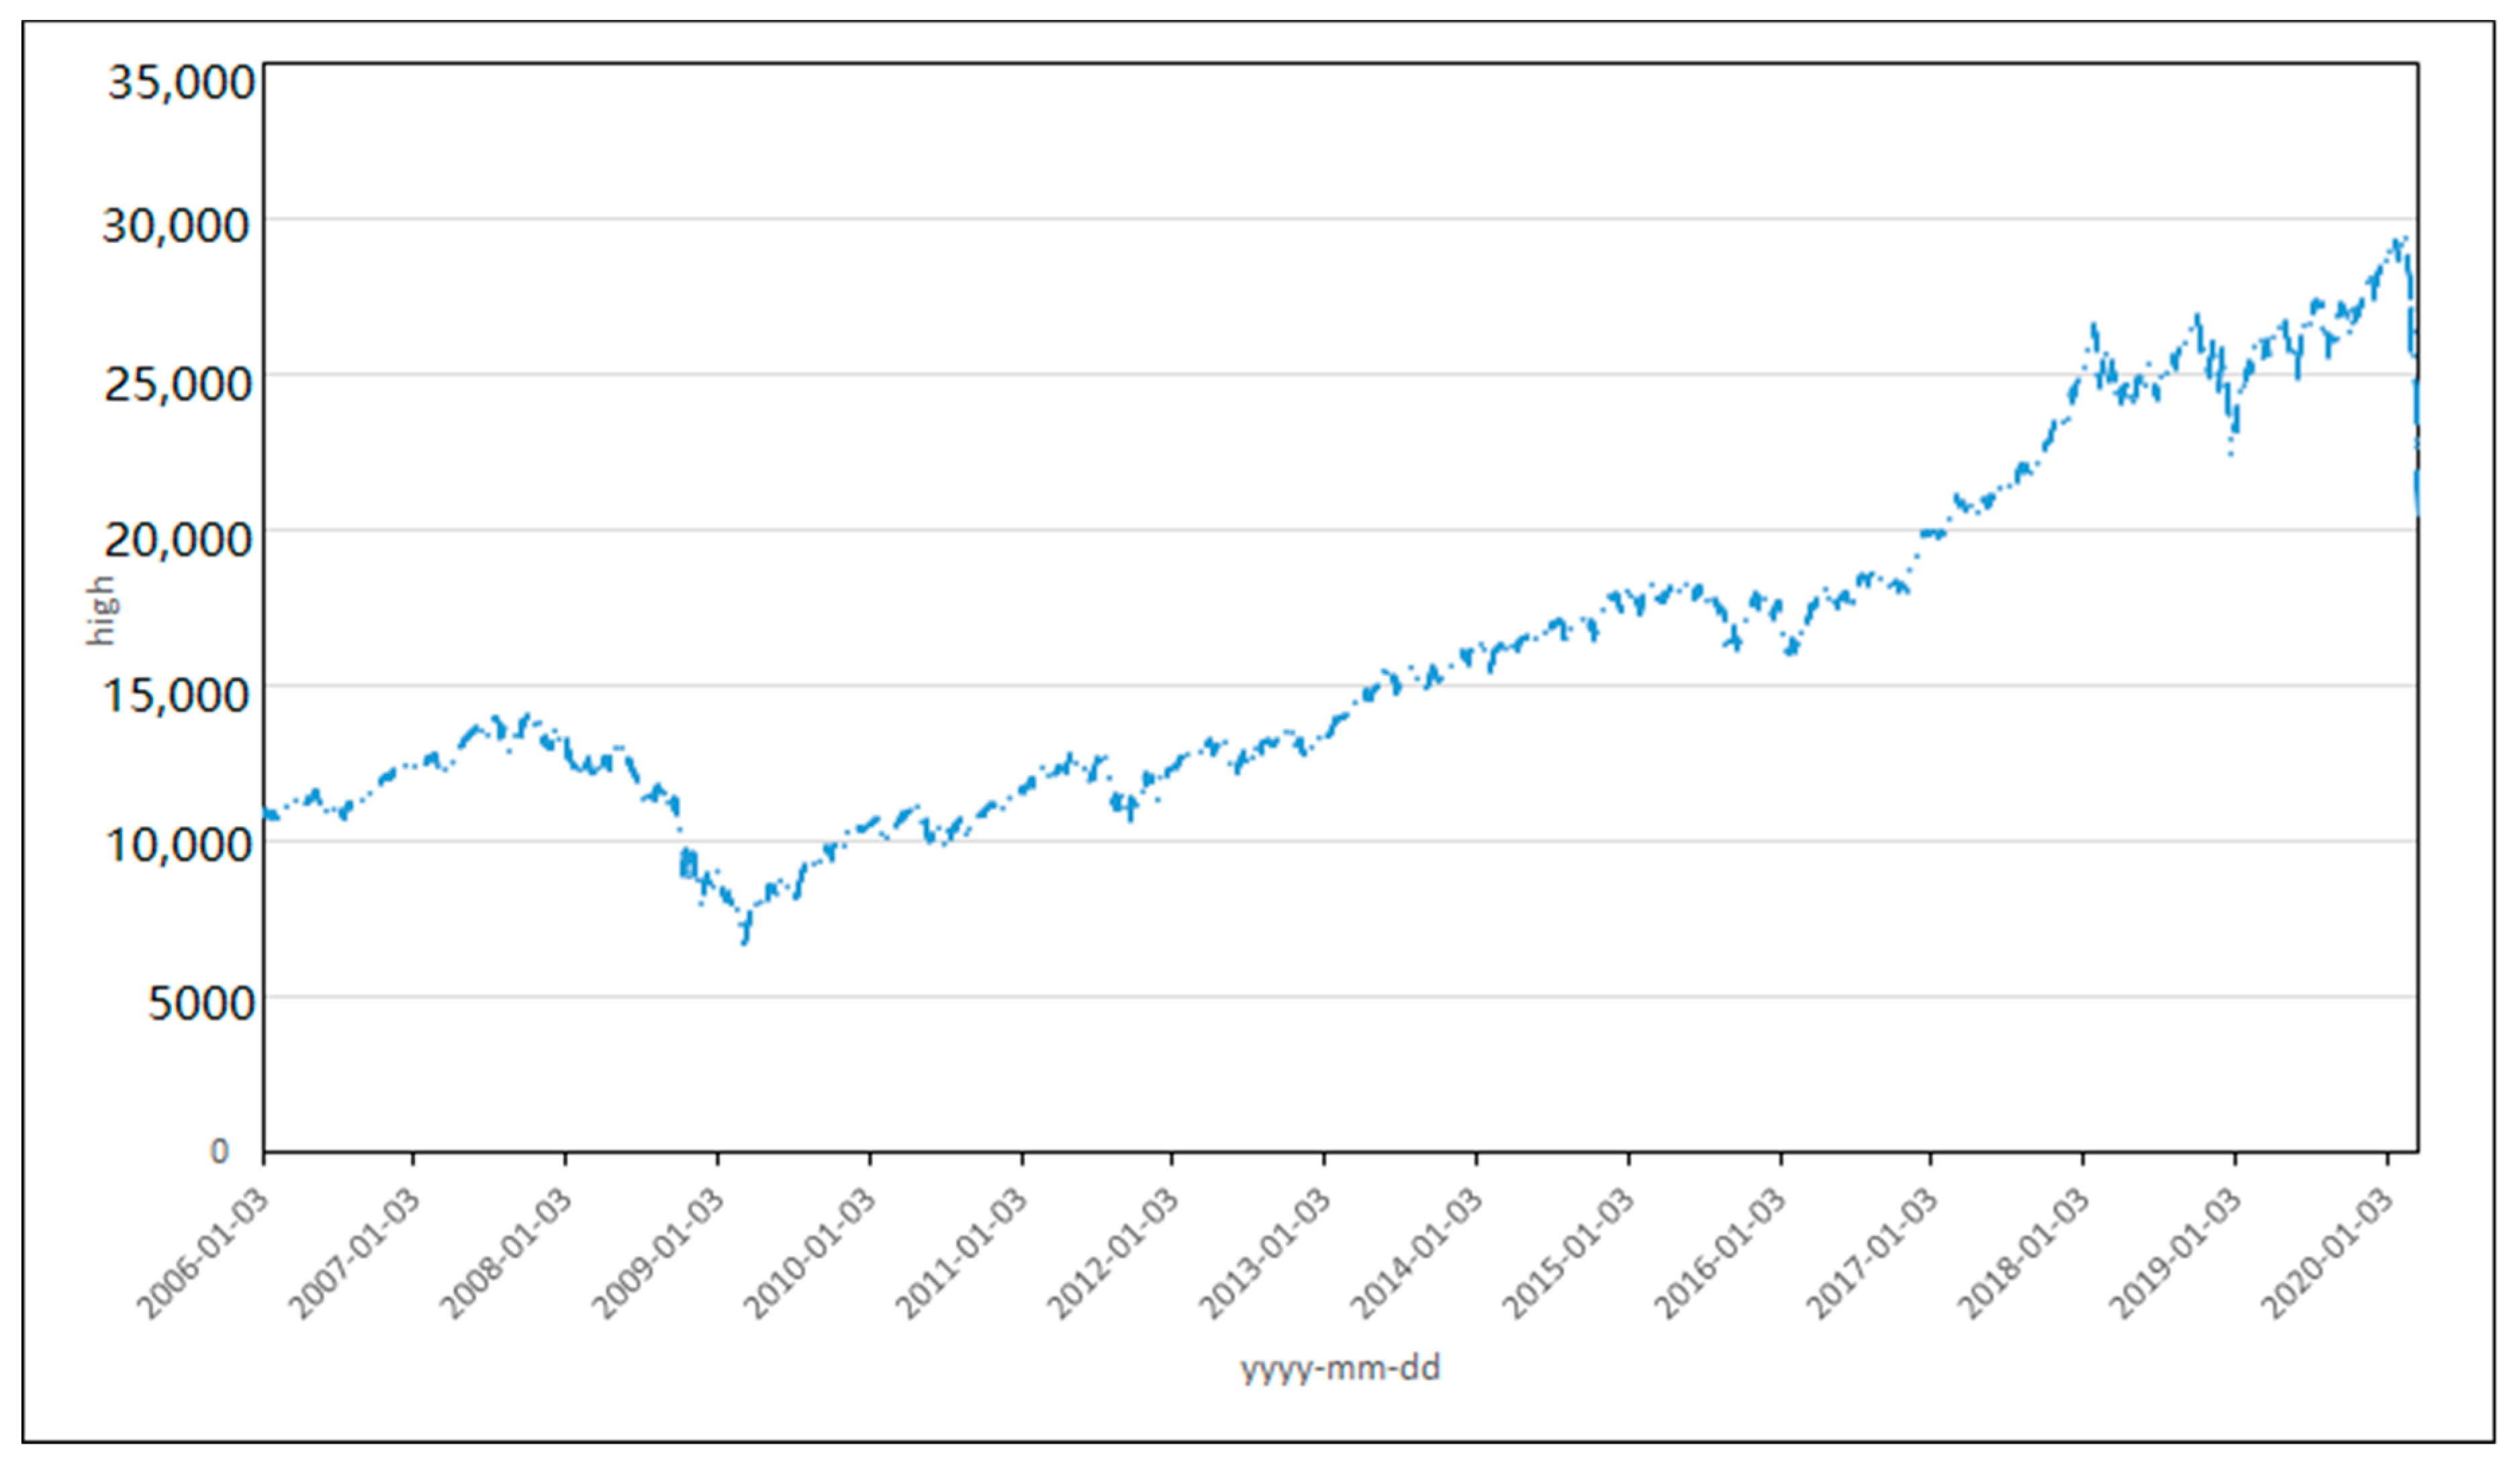Click the 2018-01-03 x-axis date label
The image size is (2520, 1465).
pos(2023,1255)
